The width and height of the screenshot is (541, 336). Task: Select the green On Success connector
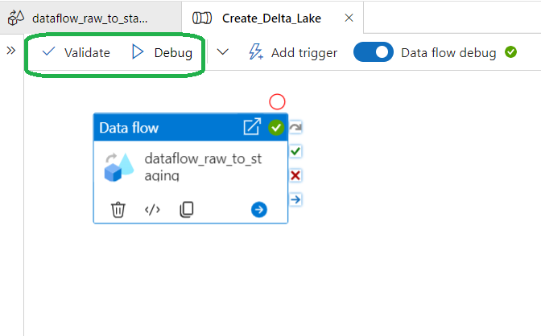(x=295, y=151)
